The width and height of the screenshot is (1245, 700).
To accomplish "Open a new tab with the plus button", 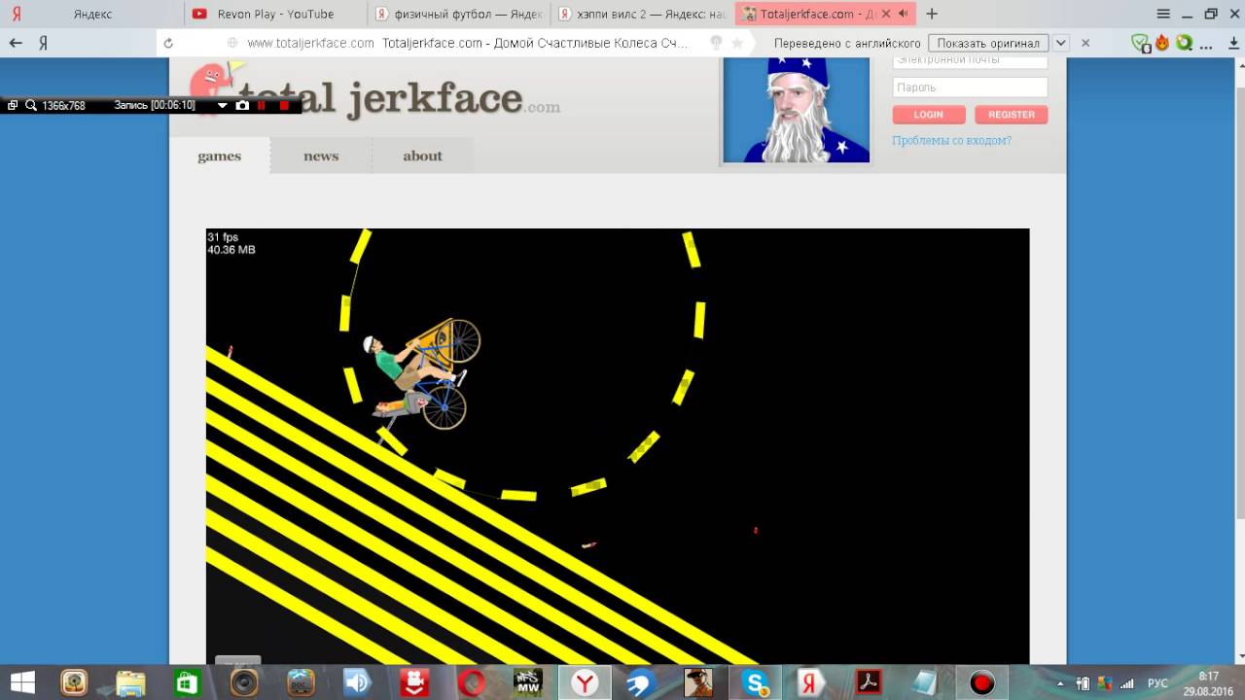I will point(932,14).
